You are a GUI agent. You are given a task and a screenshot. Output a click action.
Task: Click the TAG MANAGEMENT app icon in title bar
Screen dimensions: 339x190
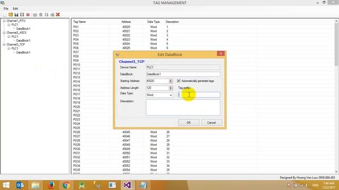(3, 3)
